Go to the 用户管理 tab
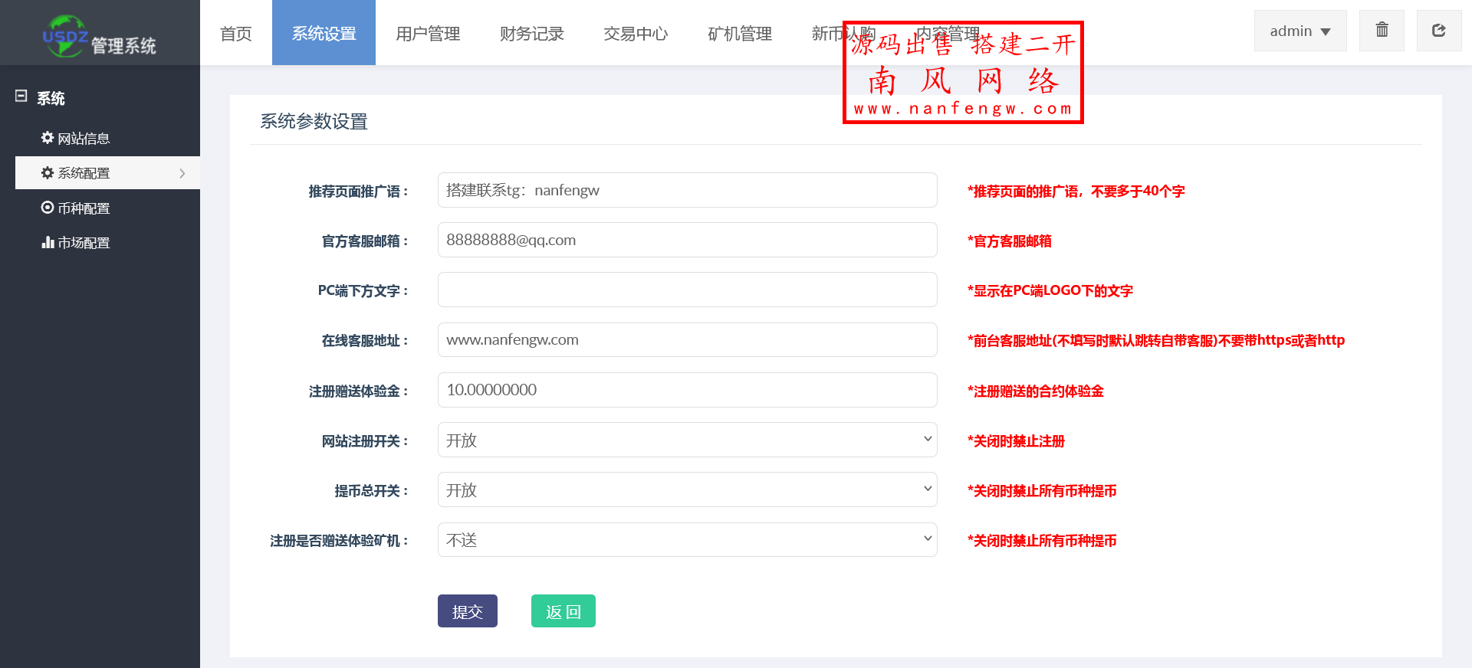The height and width of the screenshot is (668, 1472). point(428,34)
